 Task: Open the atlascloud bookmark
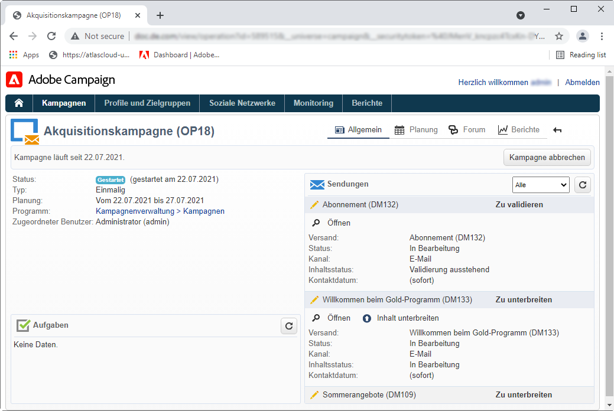[90, 55]
